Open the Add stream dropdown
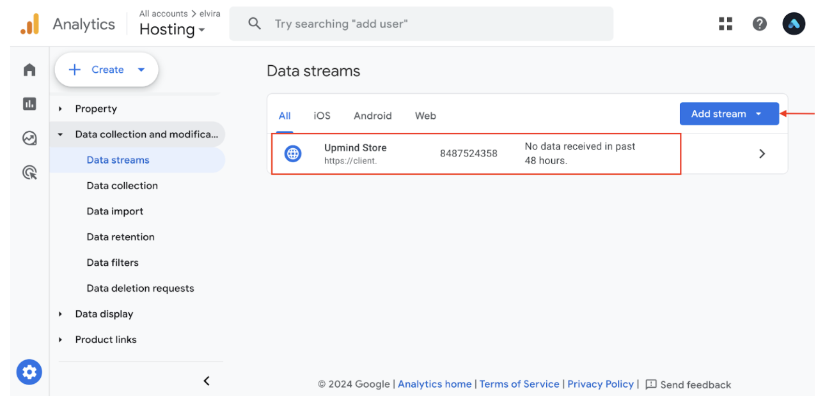Image resolution: width=825 pixels, height=396 pixels. click(x=729, y=114)
